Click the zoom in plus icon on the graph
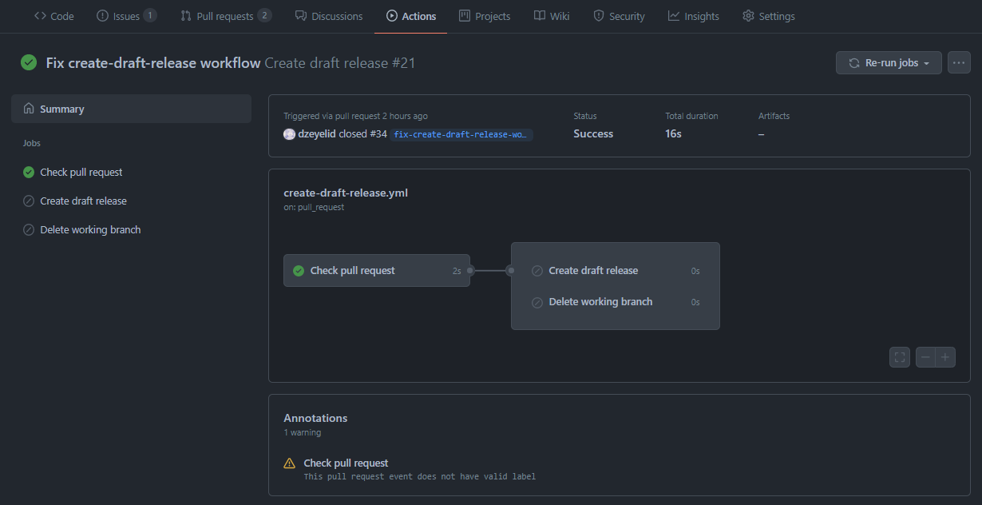The image size is (982, 505). point(944,357)
